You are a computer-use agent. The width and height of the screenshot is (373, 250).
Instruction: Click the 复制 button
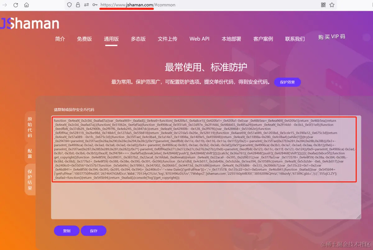click(67, 231)
